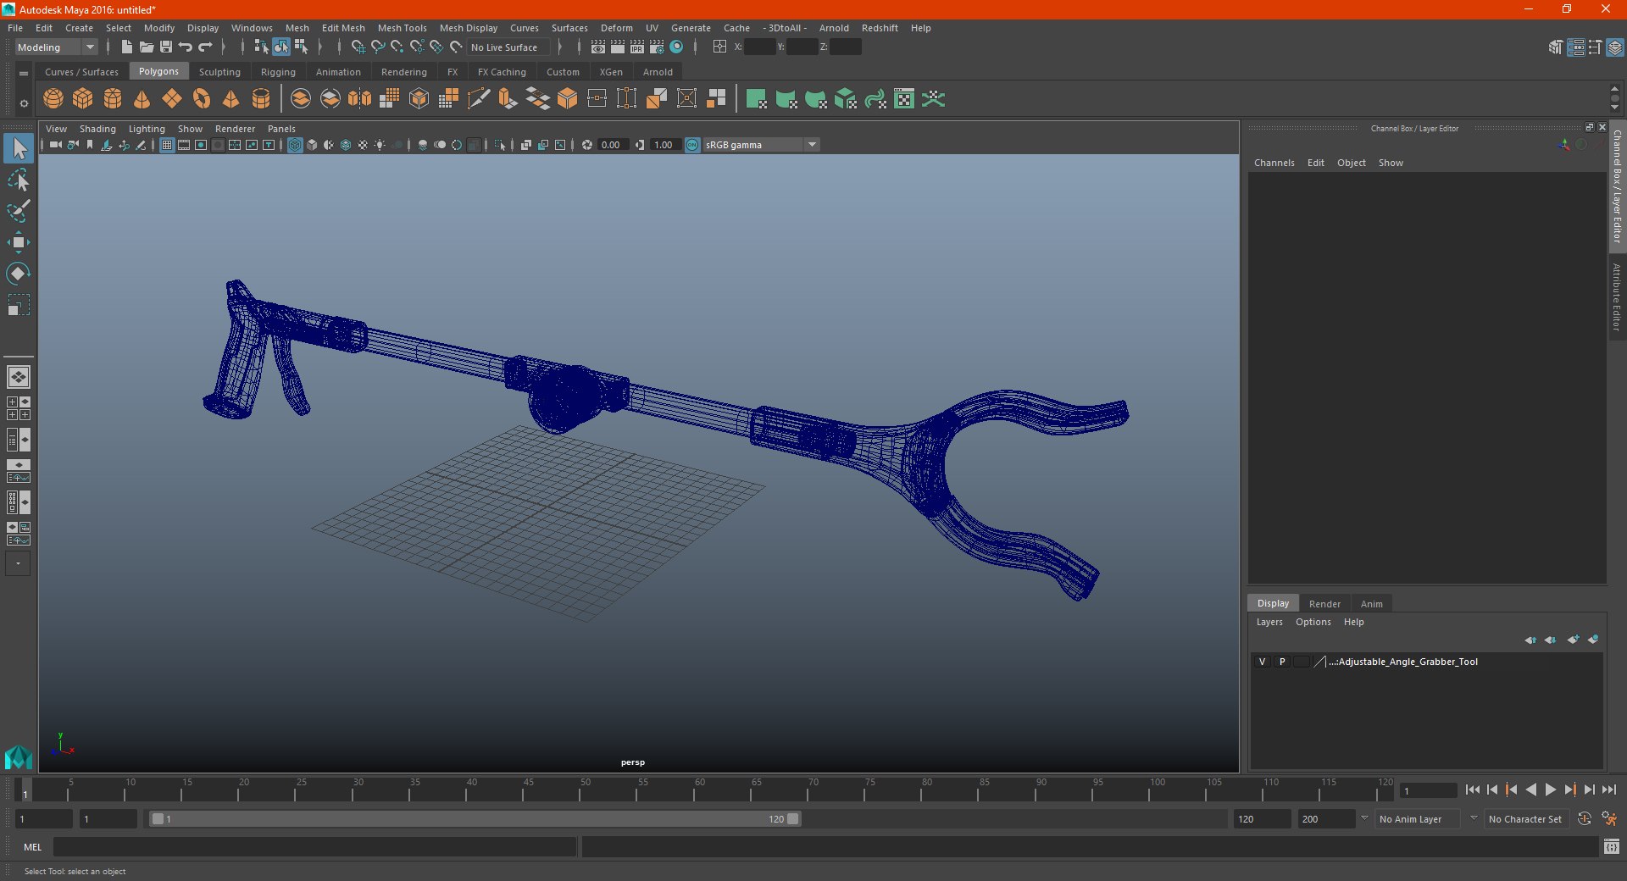Click the current frame input field
The height and width of the screenshot is (881, 1627).
1428,790
